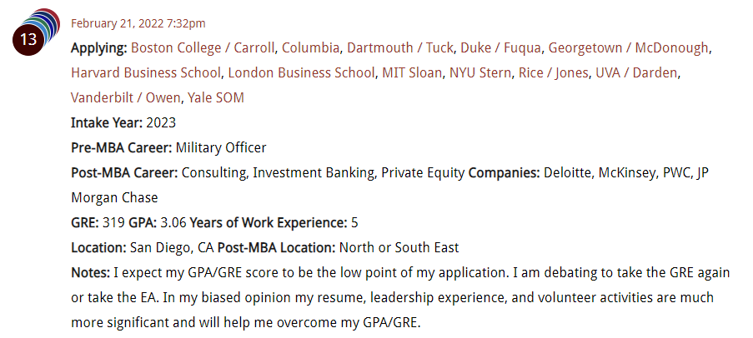Open the Georgetown / McDonough link
Screen dimensions: 753x338
click(x=628, y=48)
